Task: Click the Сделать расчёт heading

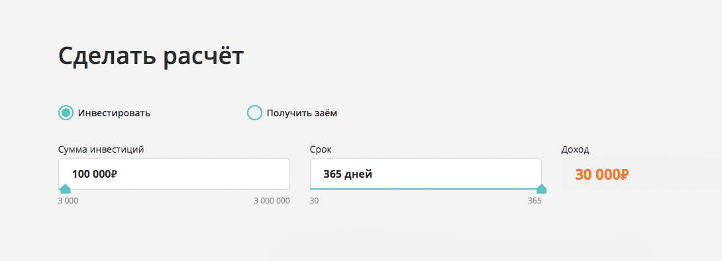Action: pyautogui.click(x=151, y=57)
